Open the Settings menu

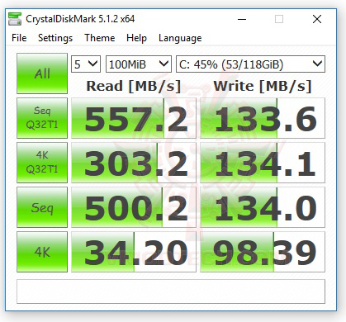point(55,38)
